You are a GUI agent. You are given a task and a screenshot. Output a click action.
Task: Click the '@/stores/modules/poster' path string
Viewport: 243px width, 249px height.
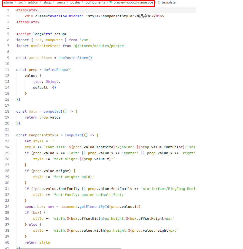click(99, 46)
